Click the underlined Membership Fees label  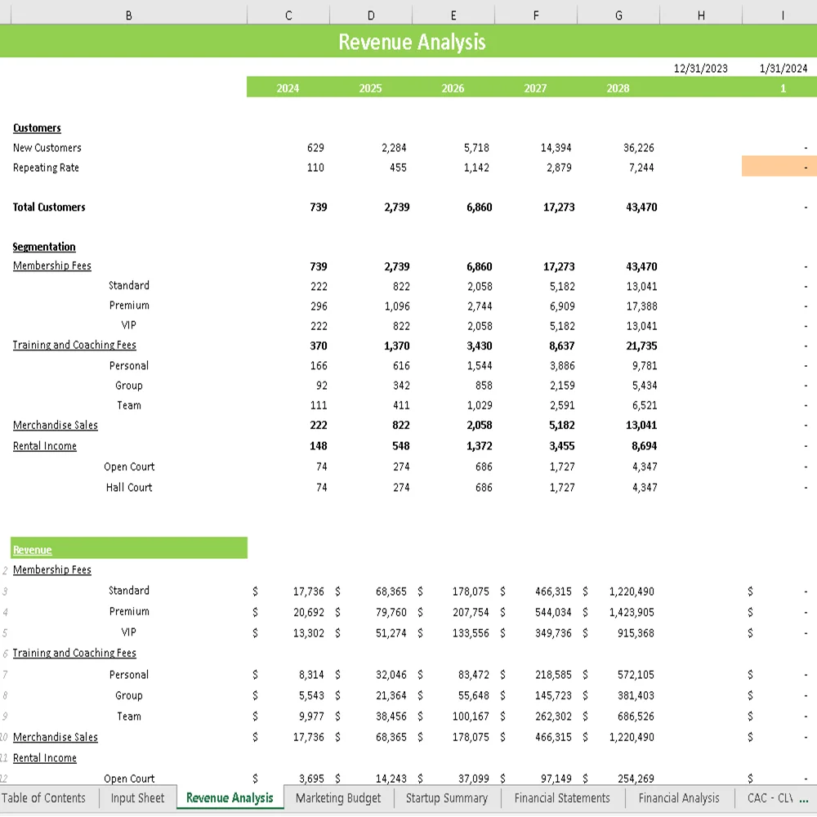[51, 266]
